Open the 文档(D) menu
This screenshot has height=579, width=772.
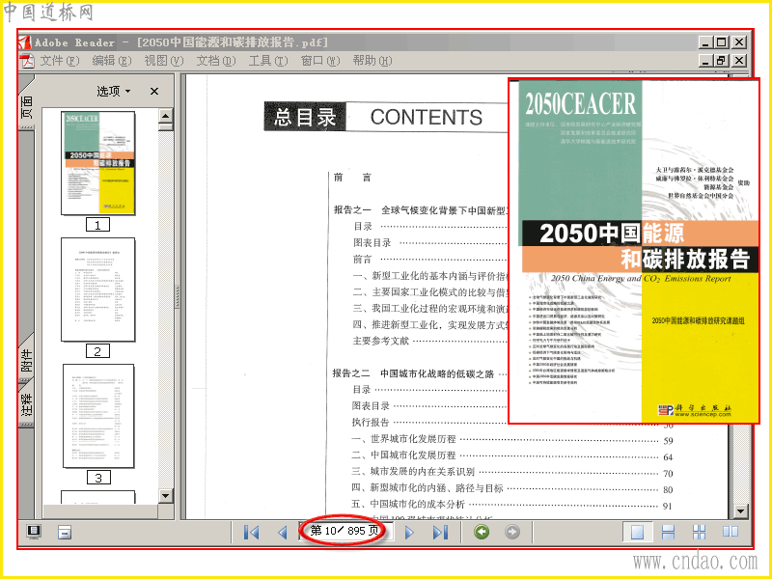[216, 61]
